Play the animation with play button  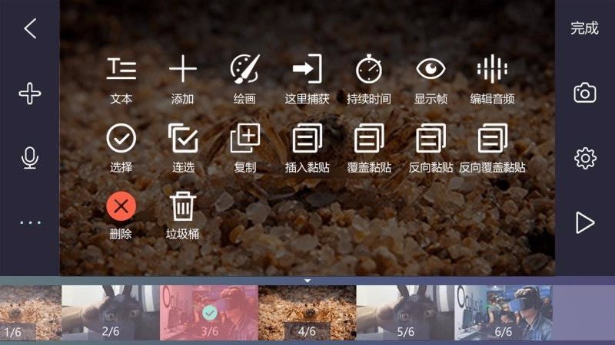point(585,222)
